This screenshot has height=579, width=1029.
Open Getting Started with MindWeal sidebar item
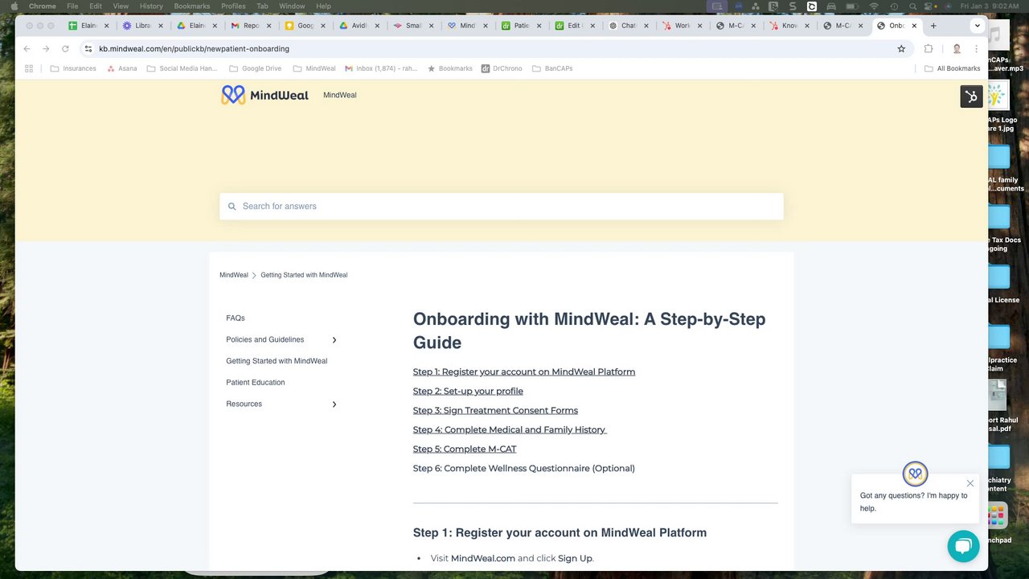pyautogui.click(x=277, y=361)
